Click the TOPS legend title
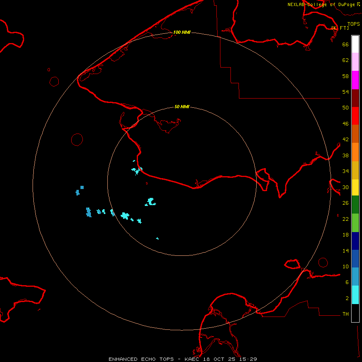The height and width of the screenshot is (362, 362). pos(354,24)
